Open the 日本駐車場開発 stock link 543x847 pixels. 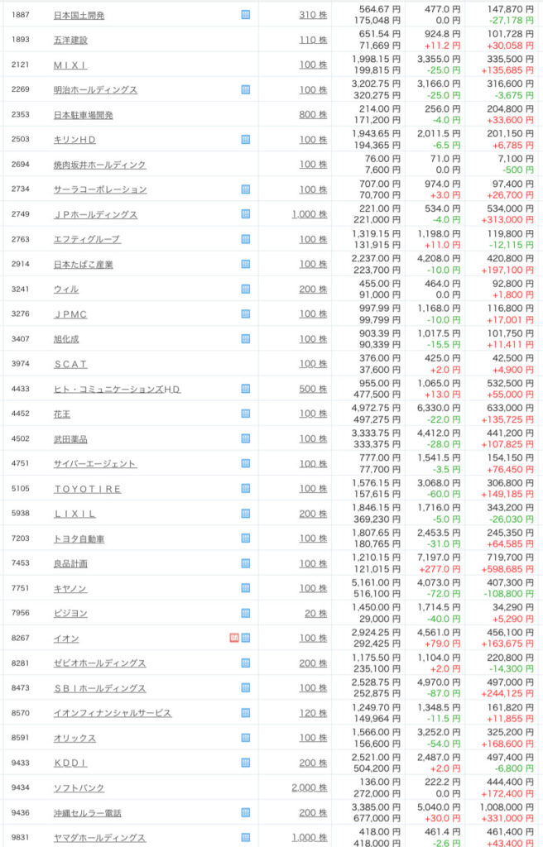coord(84,115)
